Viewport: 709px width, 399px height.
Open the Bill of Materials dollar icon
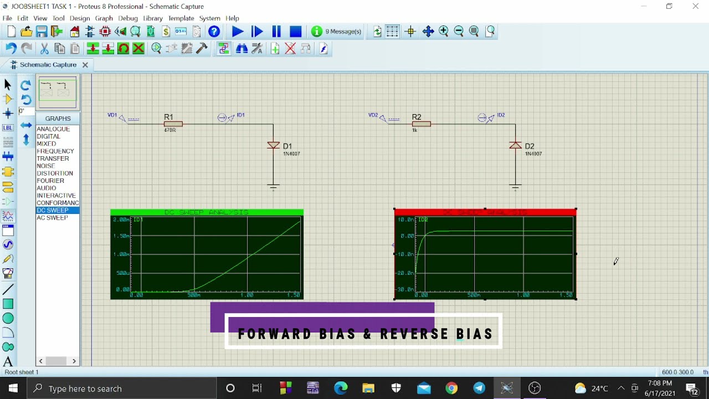click(x=166, y=32)
